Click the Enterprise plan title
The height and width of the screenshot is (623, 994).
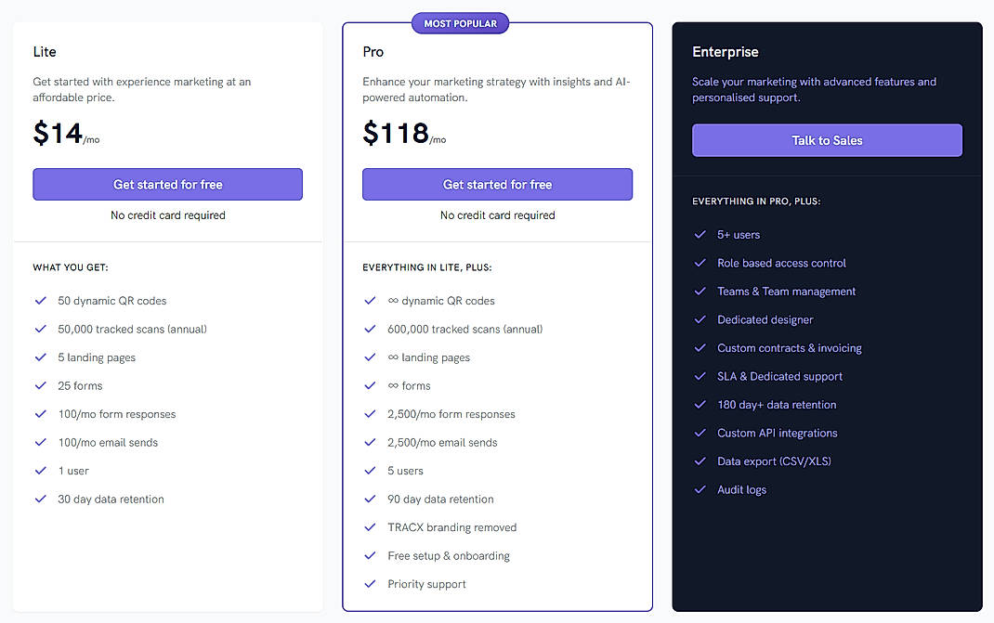point(726,52)
